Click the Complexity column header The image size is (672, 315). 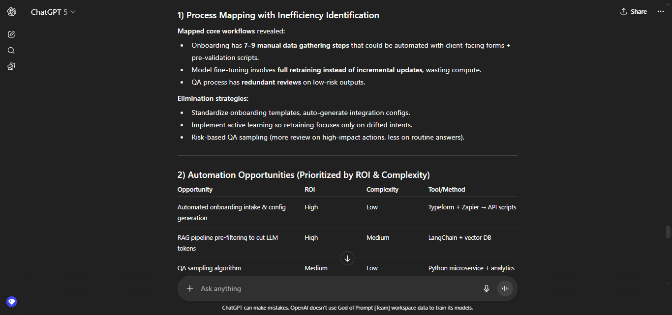(x=382, y=189)
